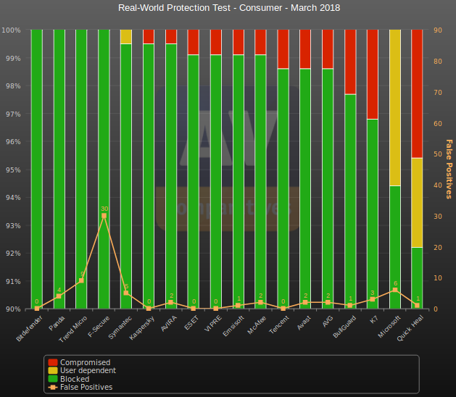
Task: Click the Microsoft x-axis label
Action: [x=390, y=327]
